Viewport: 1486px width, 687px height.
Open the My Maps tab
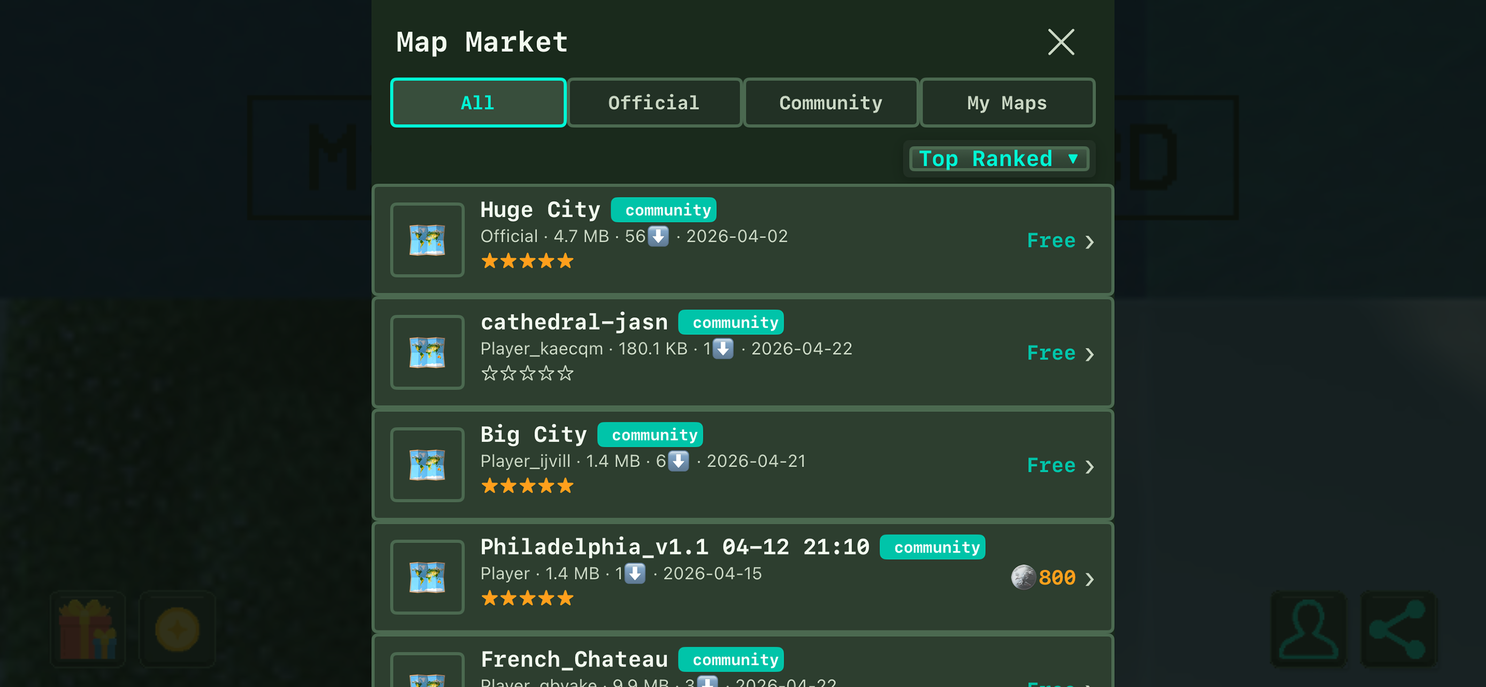tap(1007, 103)
